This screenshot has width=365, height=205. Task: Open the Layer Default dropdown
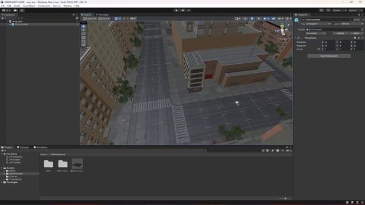[352, 24]
